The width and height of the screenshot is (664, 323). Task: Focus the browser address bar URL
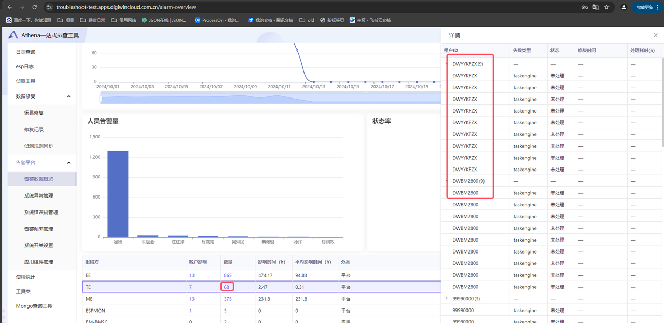[x=126, y=7]
